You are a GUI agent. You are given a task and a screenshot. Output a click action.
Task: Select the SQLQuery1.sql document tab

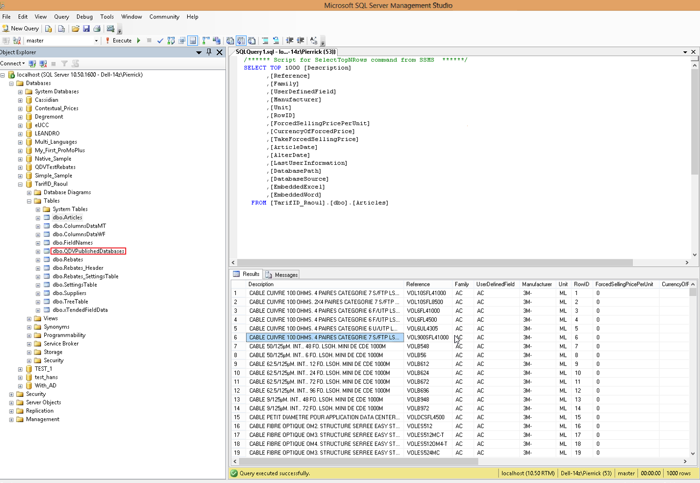pos(285,52)
